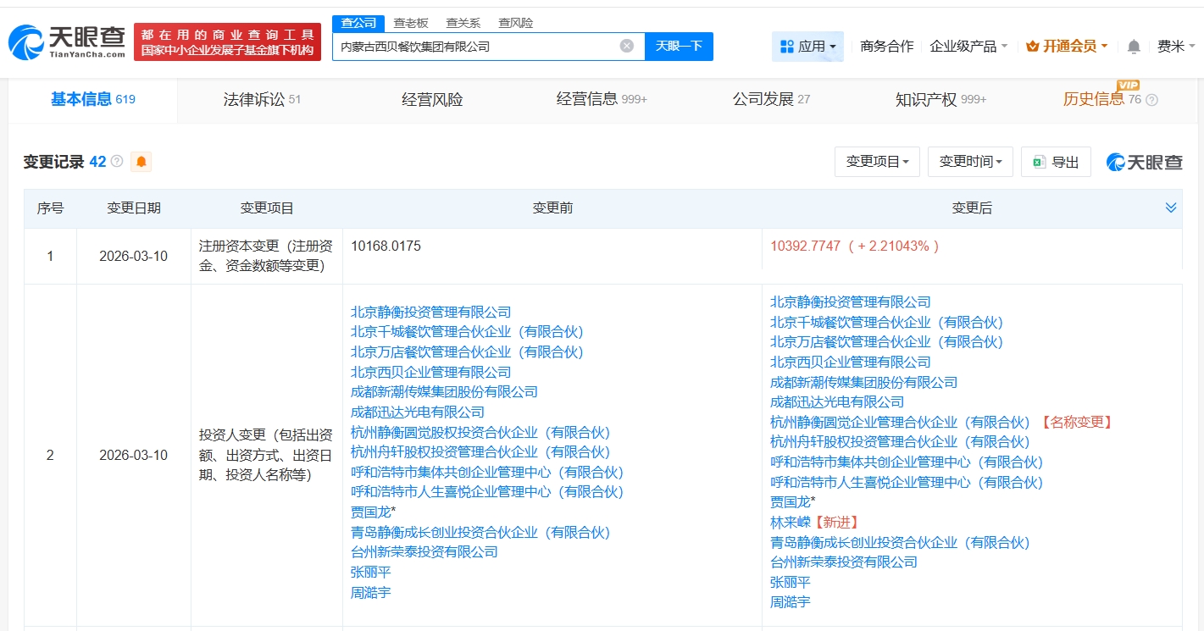Click the VIP badge on 历史信息 tab
1204x631 pixels.
pyautogui.click(x=1128, y=86)
